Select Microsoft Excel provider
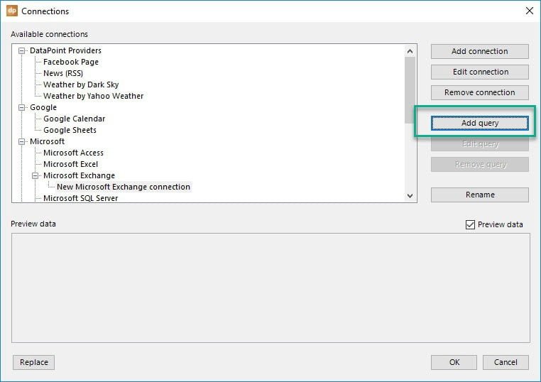The image size is (541, 382). click(70, 164)
